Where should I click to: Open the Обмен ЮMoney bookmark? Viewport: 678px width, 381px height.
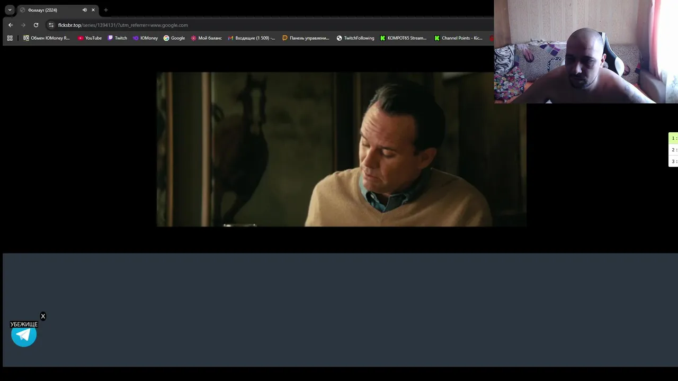(47, 38)
